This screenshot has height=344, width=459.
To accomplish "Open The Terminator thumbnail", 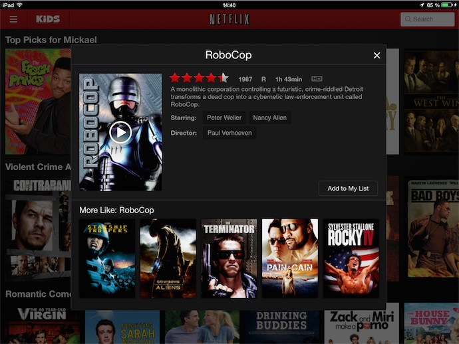I will (230, 258).
